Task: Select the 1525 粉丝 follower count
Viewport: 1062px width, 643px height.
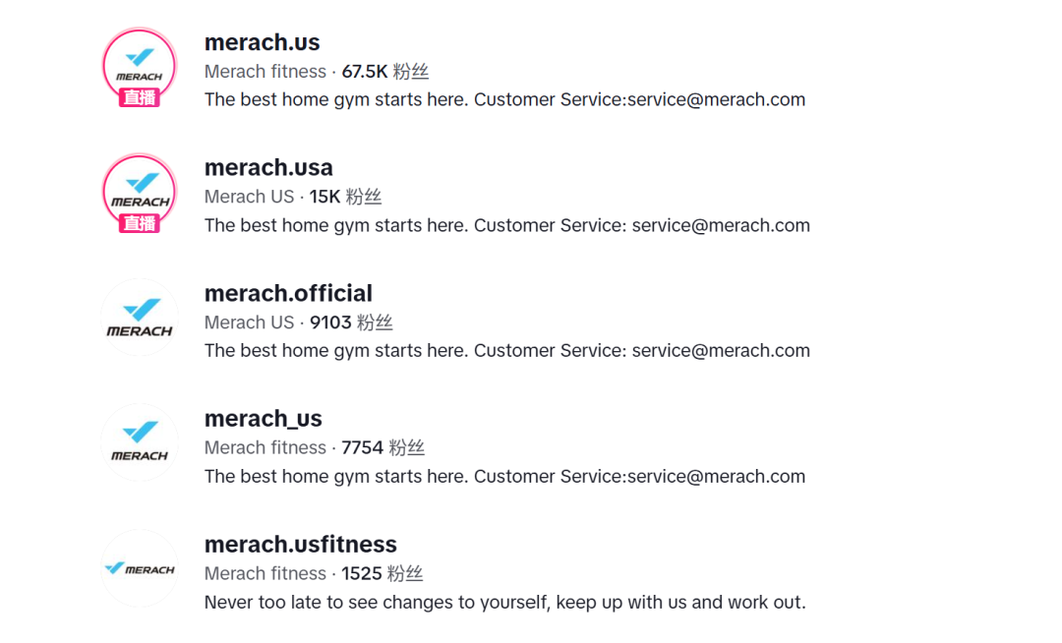Action: coord(382,573)
